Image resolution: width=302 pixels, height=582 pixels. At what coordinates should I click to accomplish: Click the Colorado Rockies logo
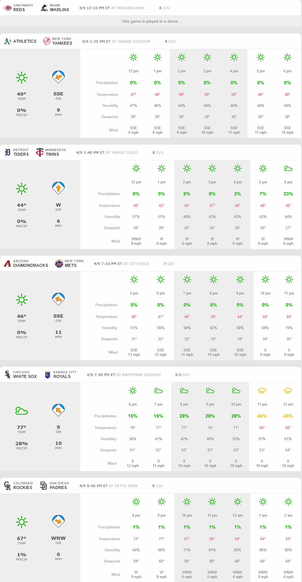click(x=7, y=485)
